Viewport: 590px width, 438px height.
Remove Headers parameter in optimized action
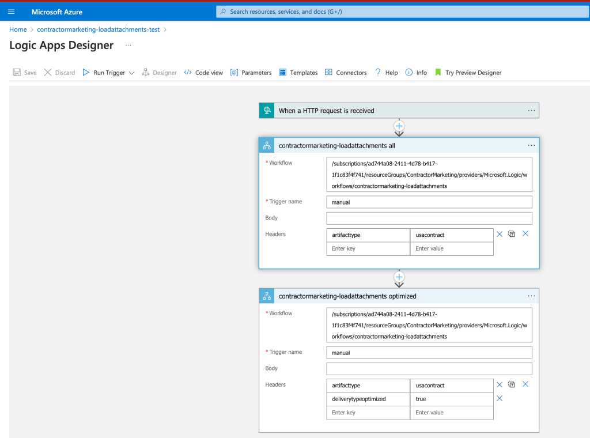click(x=525, y=384)
